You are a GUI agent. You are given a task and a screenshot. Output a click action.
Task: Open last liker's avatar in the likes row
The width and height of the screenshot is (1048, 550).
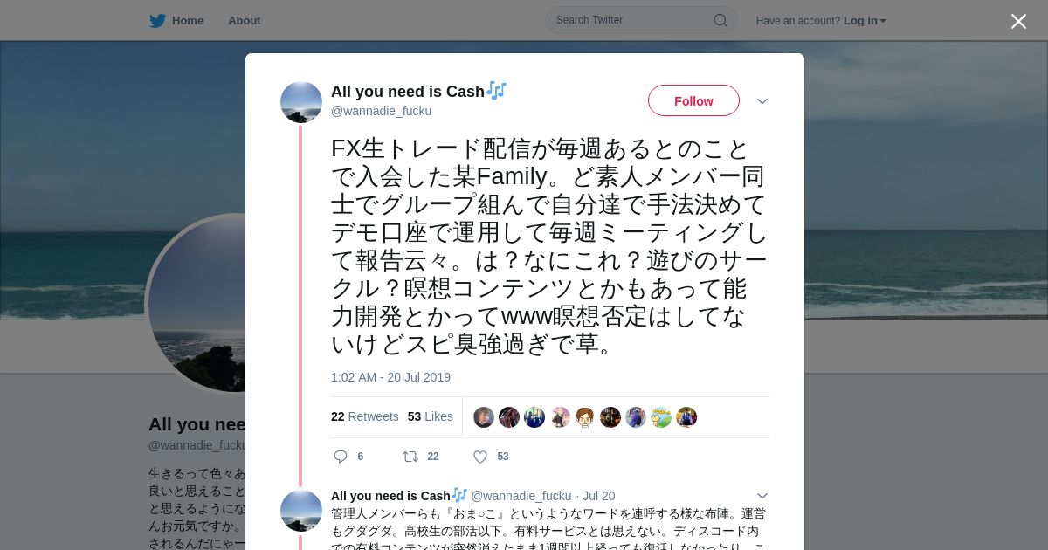686,417
